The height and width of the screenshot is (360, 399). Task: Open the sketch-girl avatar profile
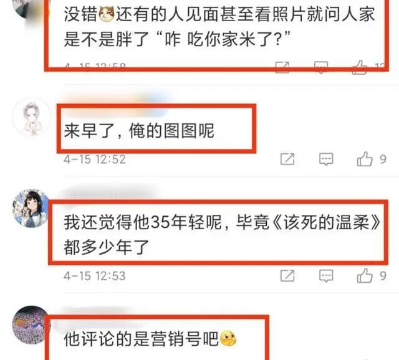point(32,118)
